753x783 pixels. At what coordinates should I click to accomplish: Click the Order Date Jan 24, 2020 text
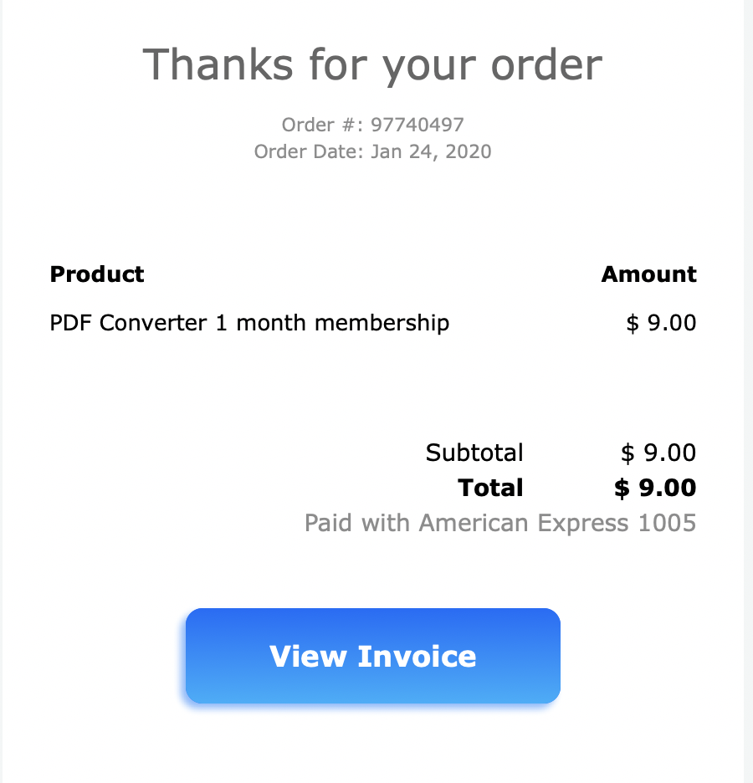click(x=372, y=151)
